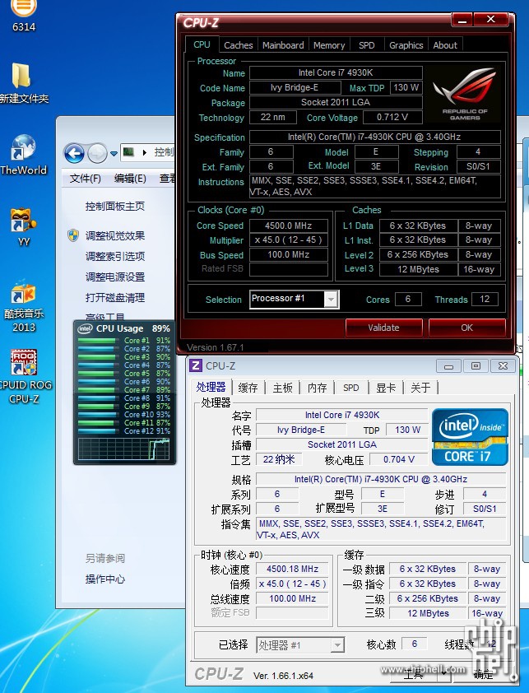The image size is (529, 693).
Task: Switch to 缓存 tab in Chinese CPU-Z
Action: pyautogui.click(x=248, y=388)
